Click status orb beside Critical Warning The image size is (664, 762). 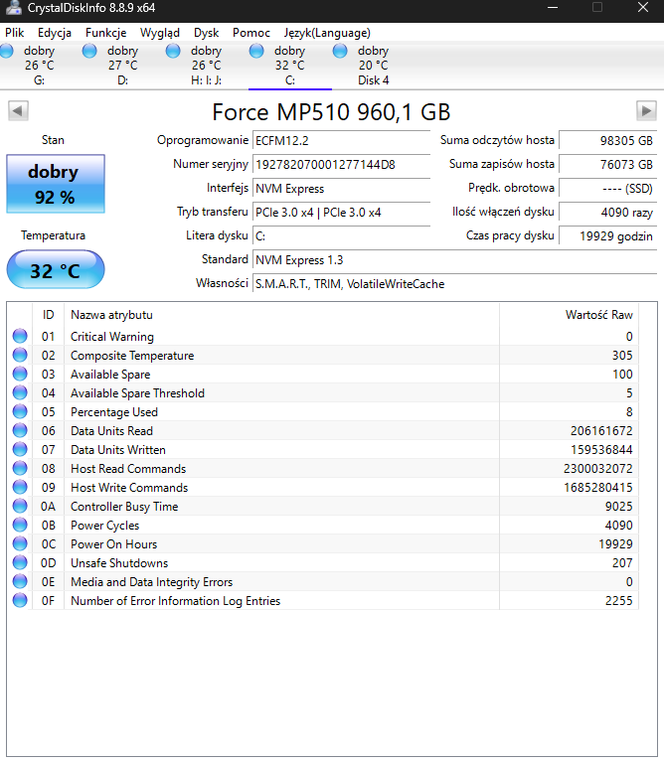(20, 337)
